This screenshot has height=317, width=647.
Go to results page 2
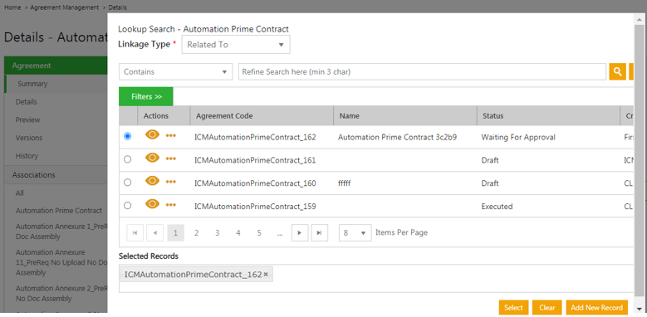pos(196,233)
